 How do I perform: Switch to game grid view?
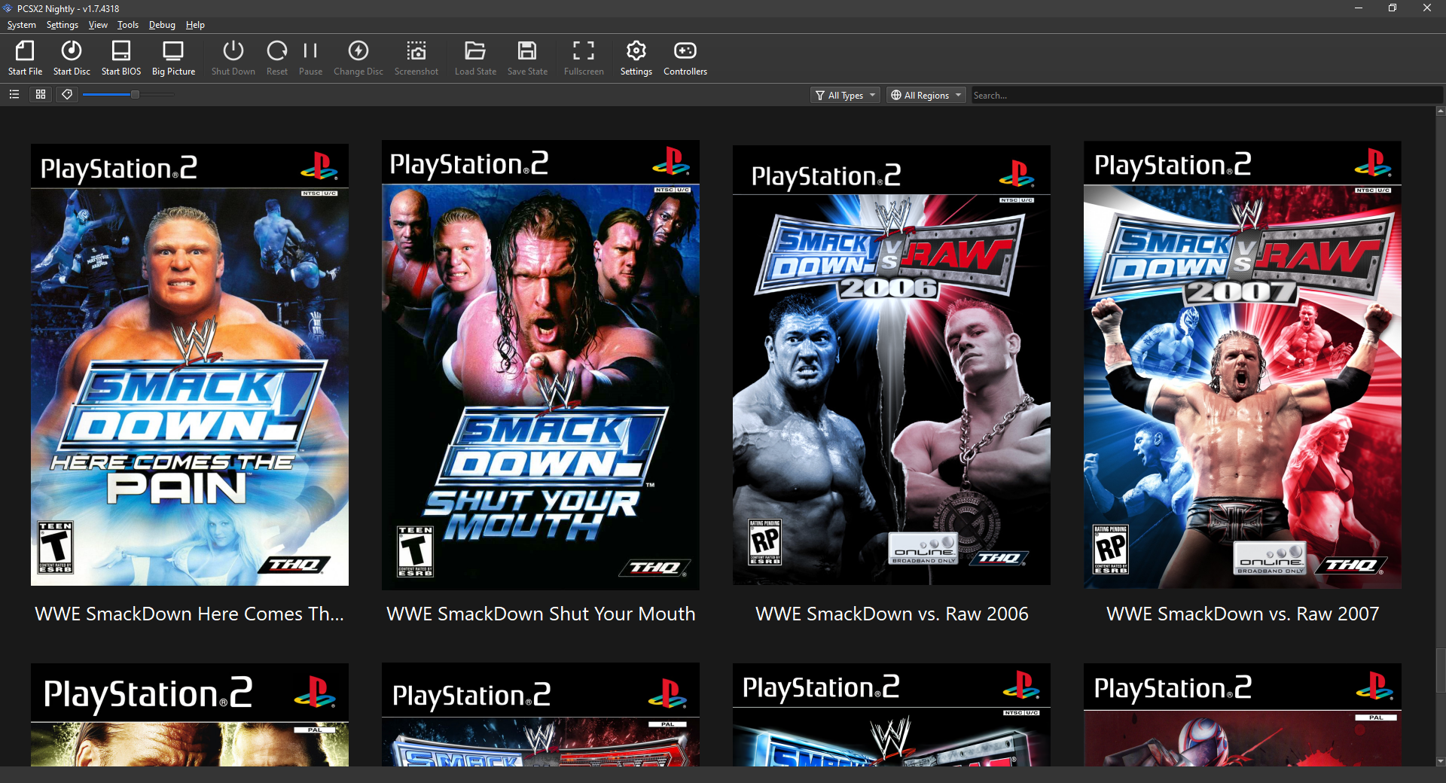[x=41, y=94]
